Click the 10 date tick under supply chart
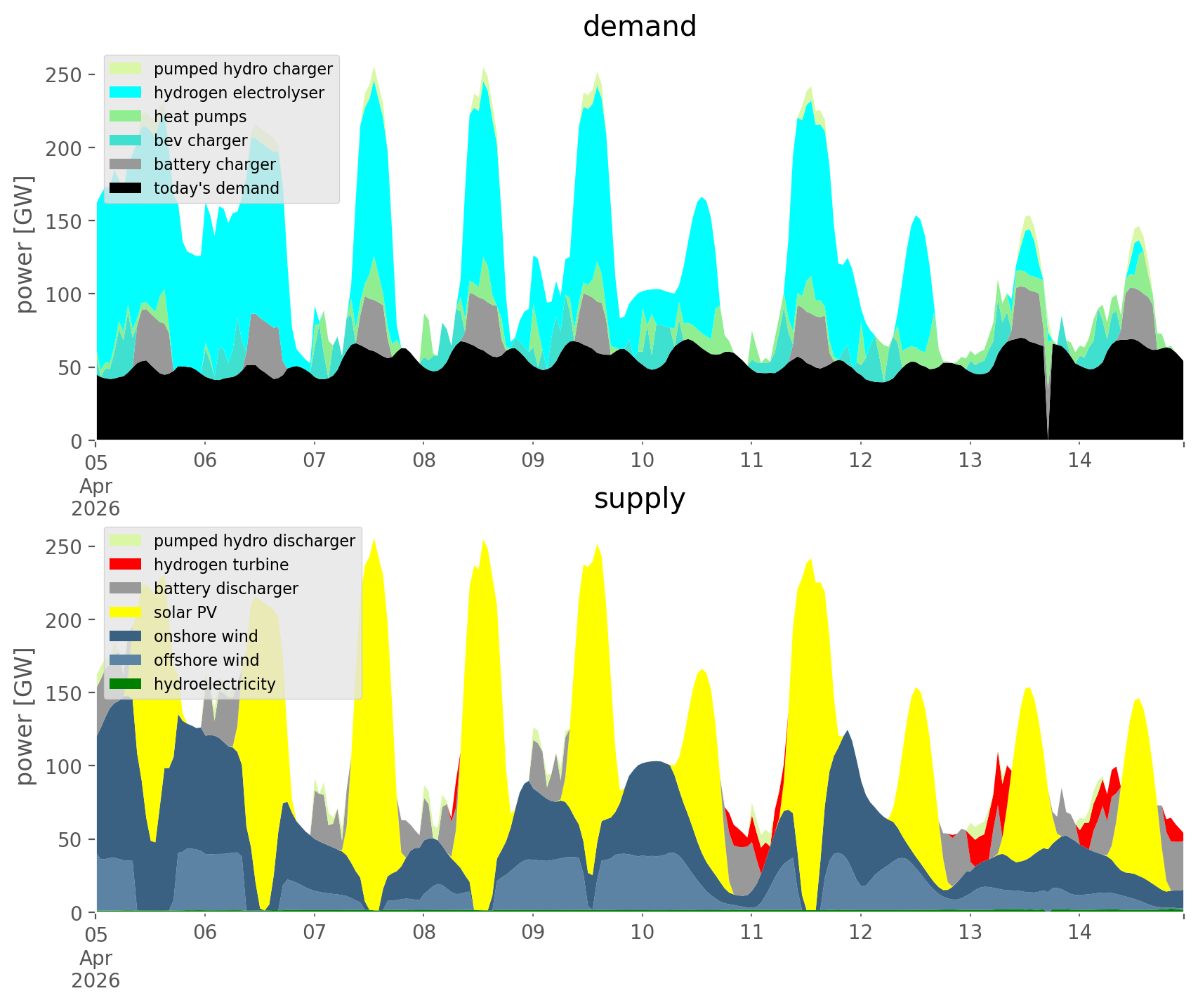 [642, 932]
